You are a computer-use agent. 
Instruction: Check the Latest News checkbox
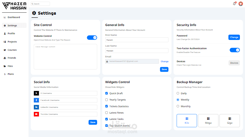[x=107, y=113]
